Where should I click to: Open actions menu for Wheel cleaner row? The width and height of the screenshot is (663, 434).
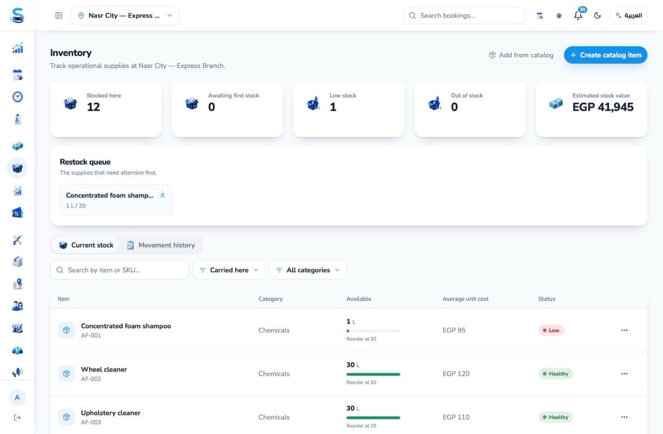(624, 374)
